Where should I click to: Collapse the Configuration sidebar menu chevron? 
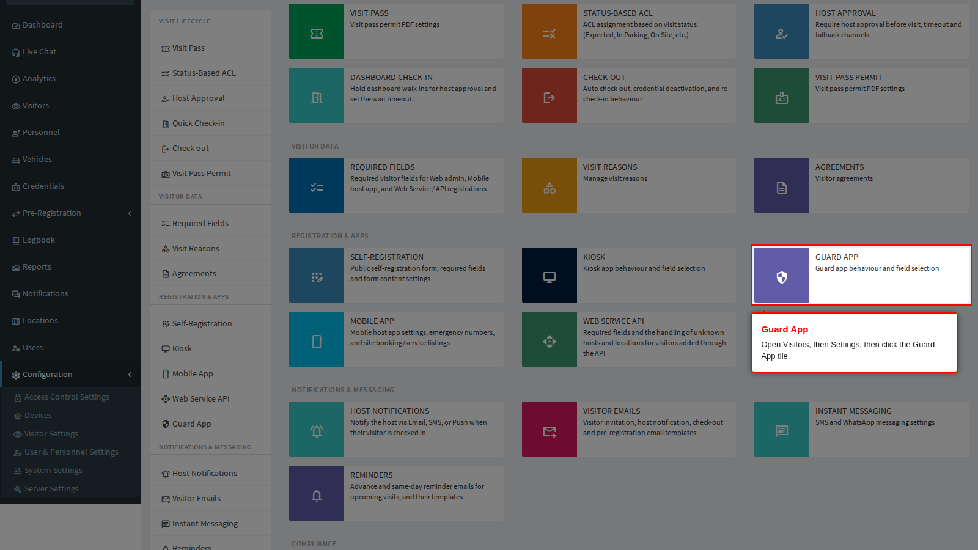click(130, 375)
